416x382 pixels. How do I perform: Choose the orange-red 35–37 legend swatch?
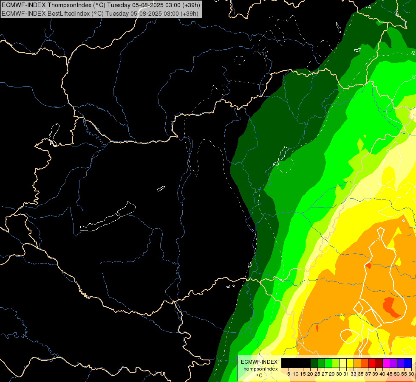[x=365, y=363]
